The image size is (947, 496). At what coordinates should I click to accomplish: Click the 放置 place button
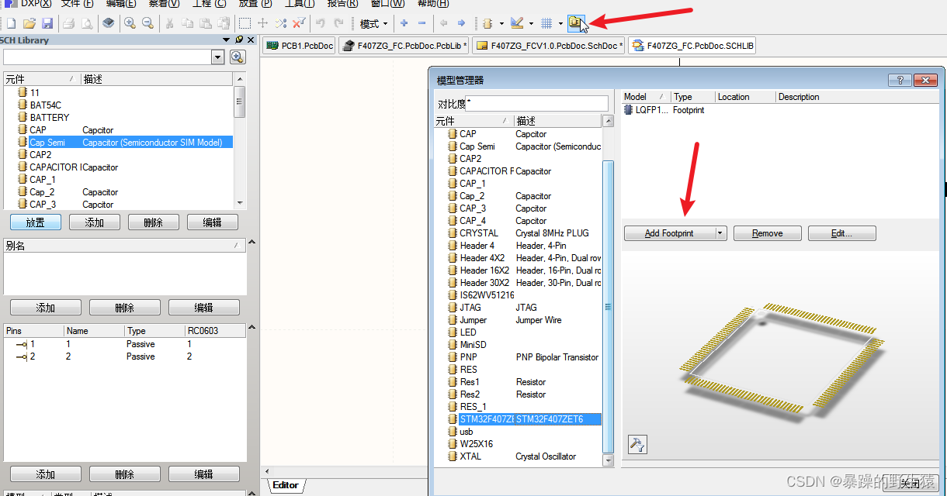point(35,222)
